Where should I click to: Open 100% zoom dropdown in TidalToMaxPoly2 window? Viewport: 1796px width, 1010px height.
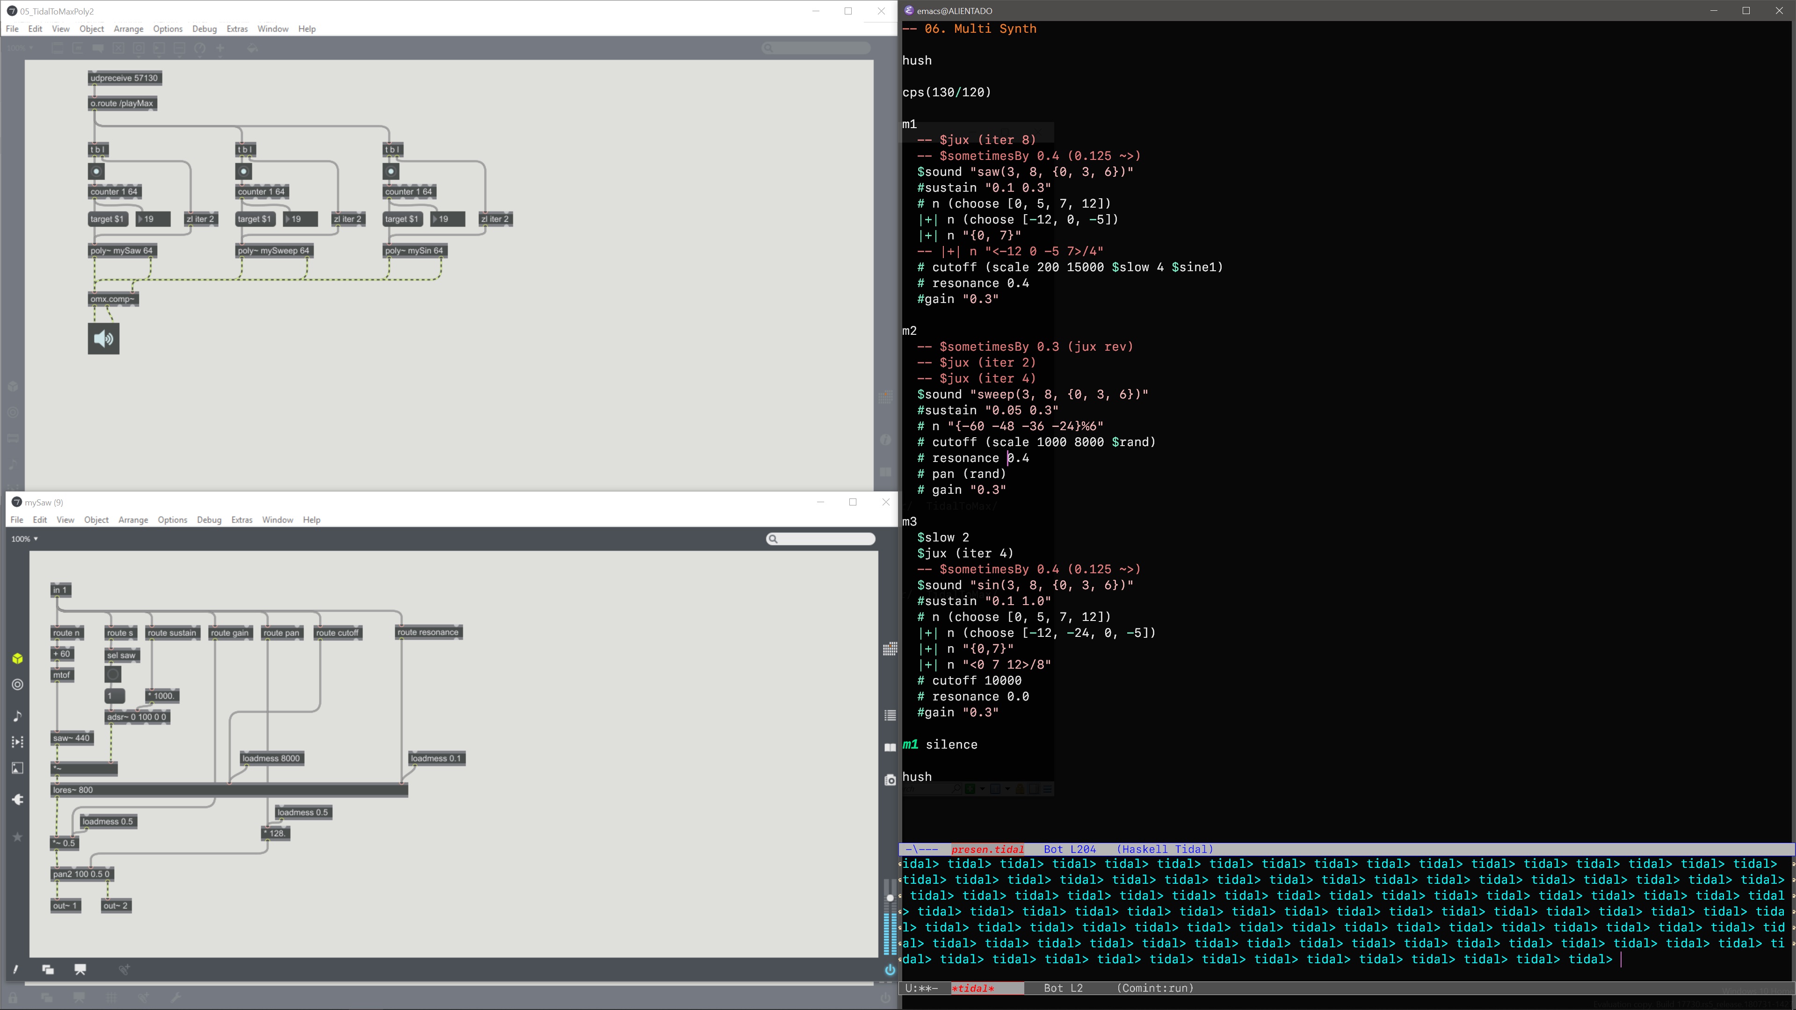20,48
